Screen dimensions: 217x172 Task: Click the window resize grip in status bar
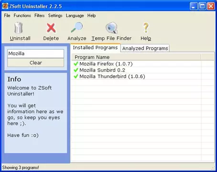214,168
